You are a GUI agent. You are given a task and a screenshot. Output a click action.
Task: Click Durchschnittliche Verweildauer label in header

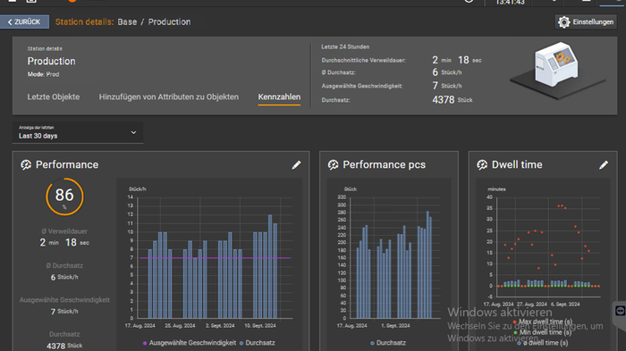tap(363, 60)
